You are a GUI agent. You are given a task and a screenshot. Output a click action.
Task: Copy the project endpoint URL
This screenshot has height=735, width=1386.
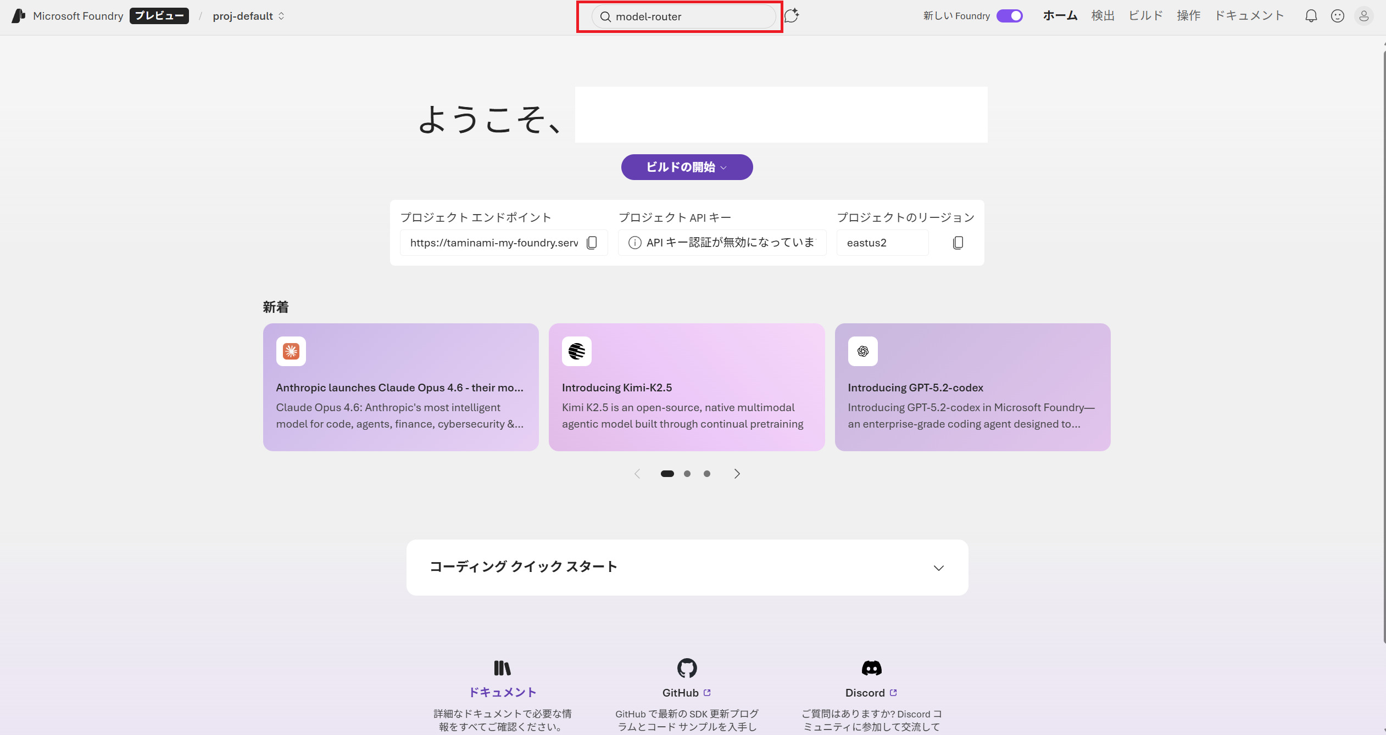pos(592,243)
